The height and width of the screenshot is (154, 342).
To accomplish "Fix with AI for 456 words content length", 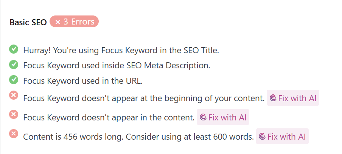I will (282, 136).
